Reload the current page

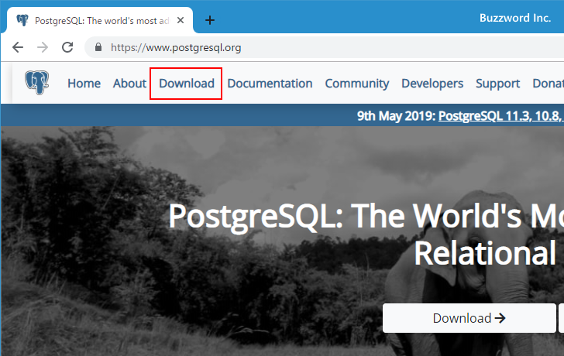point(67,47)
